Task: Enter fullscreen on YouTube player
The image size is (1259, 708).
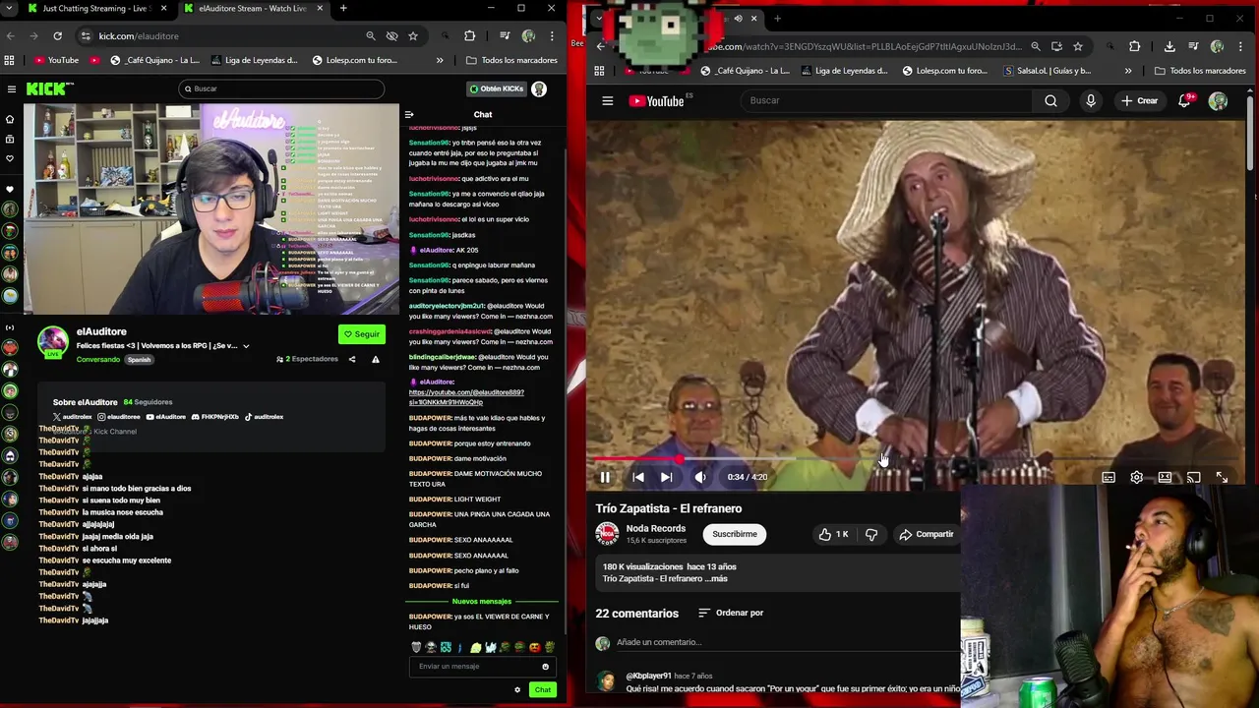Action: click(x=1222, y=477)
